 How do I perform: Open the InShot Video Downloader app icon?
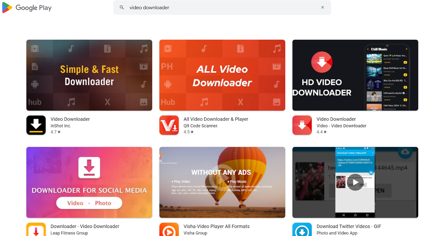pos(36,125)
